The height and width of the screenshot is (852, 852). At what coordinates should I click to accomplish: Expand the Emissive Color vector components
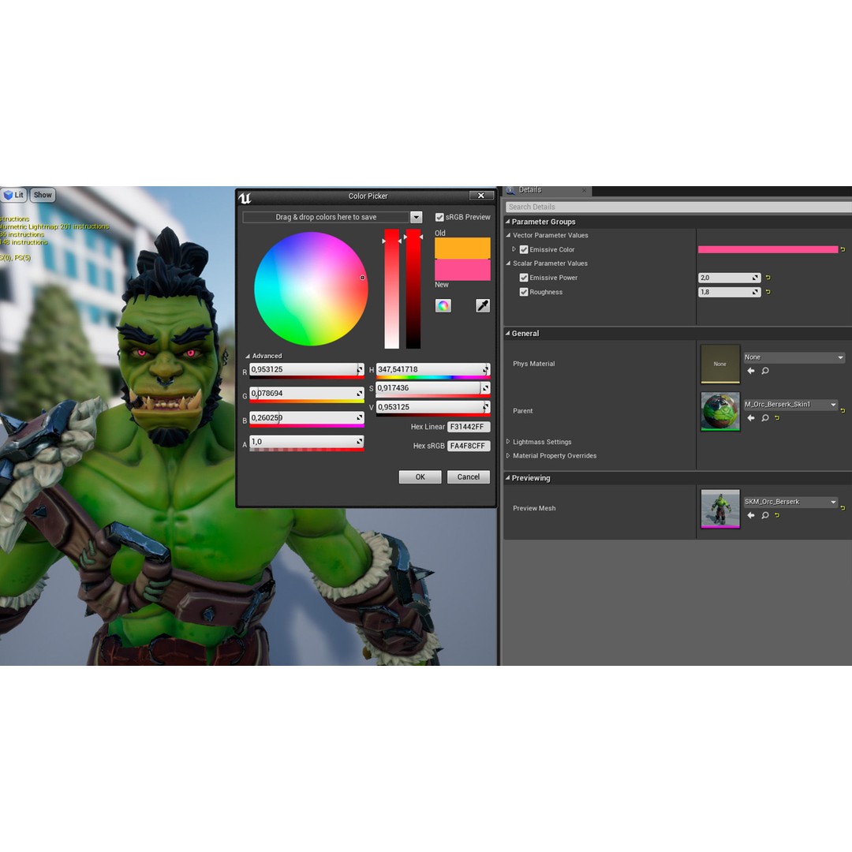pyautogui.click(x=514, y=249)
